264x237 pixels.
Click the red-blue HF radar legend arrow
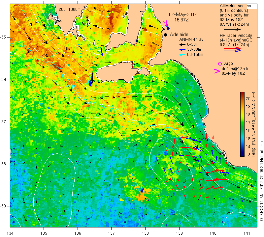coord(232,49)
